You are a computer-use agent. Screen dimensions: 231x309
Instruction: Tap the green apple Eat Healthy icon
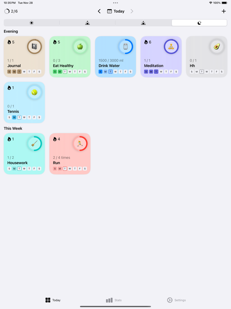click(80, 46)
